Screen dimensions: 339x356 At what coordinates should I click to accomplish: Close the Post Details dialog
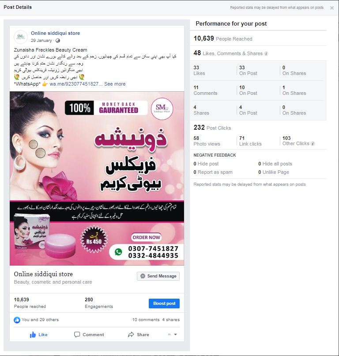pos(332,8)
